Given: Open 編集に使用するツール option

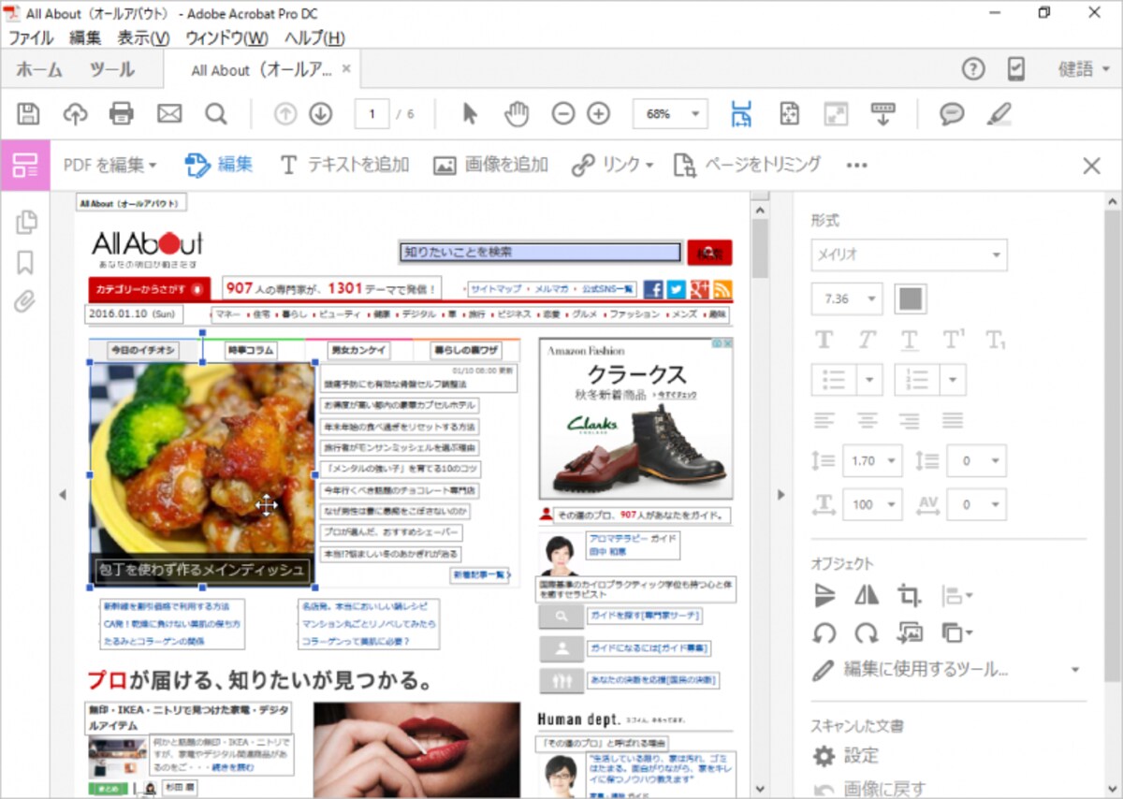Looking at the screenshot, I should (x=946, y=670).
